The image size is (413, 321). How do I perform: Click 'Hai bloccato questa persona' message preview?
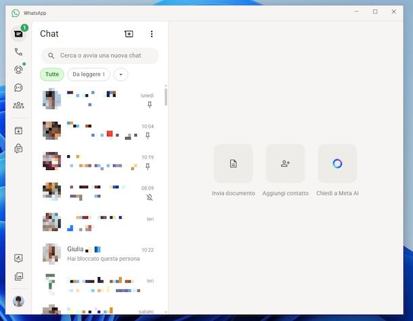103,259
